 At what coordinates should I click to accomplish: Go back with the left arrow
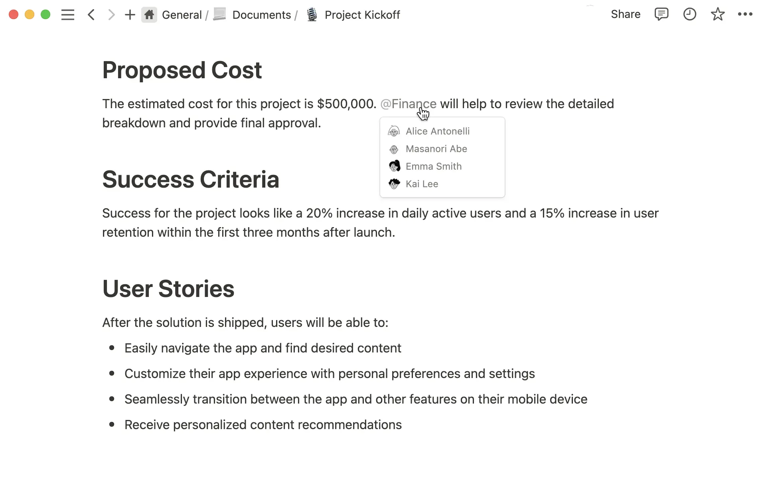(91, 15)
